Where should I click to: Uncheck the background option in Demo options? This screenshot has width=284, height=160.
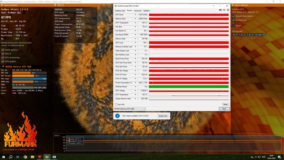click(x=233, y=20)
